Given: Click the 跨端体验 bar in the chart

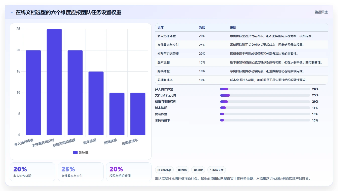Looking at the screenshot, I should point(117,114).
